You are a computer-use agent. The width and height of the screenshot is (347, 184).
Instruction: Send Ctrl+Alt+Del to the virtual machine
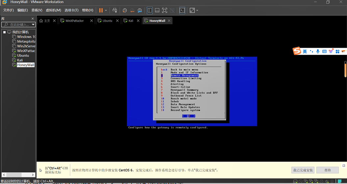pyautogui.click(x=115, y=11)
